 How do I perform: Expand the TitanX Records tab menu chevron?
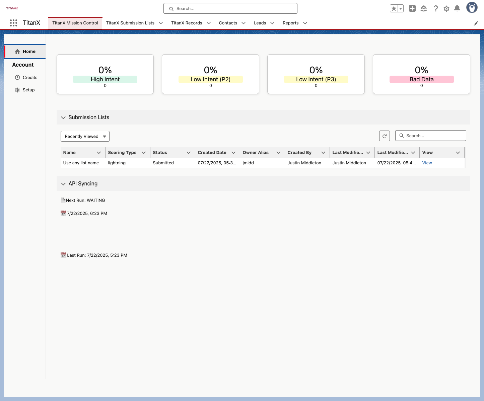(x=209, y=23)
